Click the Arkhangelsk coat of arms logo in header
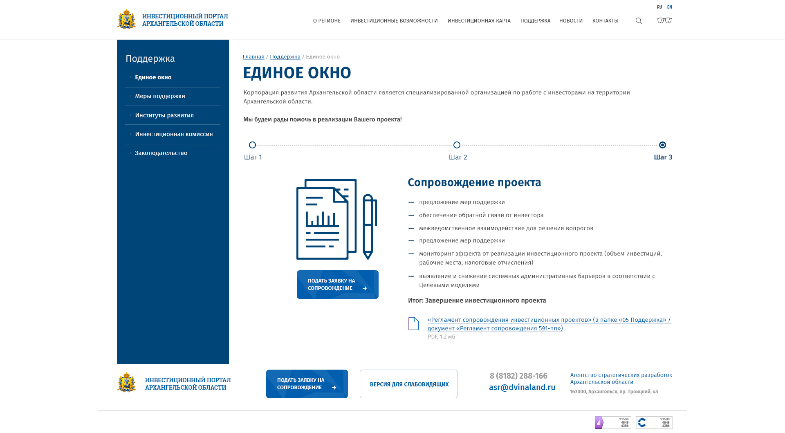This screenshot has height=433, width=785. pyautogui.click(x=126, y=20)
